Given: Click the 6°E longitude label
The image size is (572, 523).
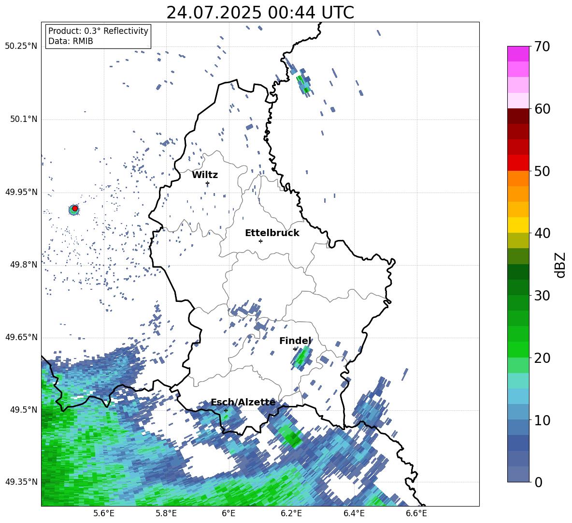Looking at the screenshot, I should pyautogui.click(x=229, y=514).
